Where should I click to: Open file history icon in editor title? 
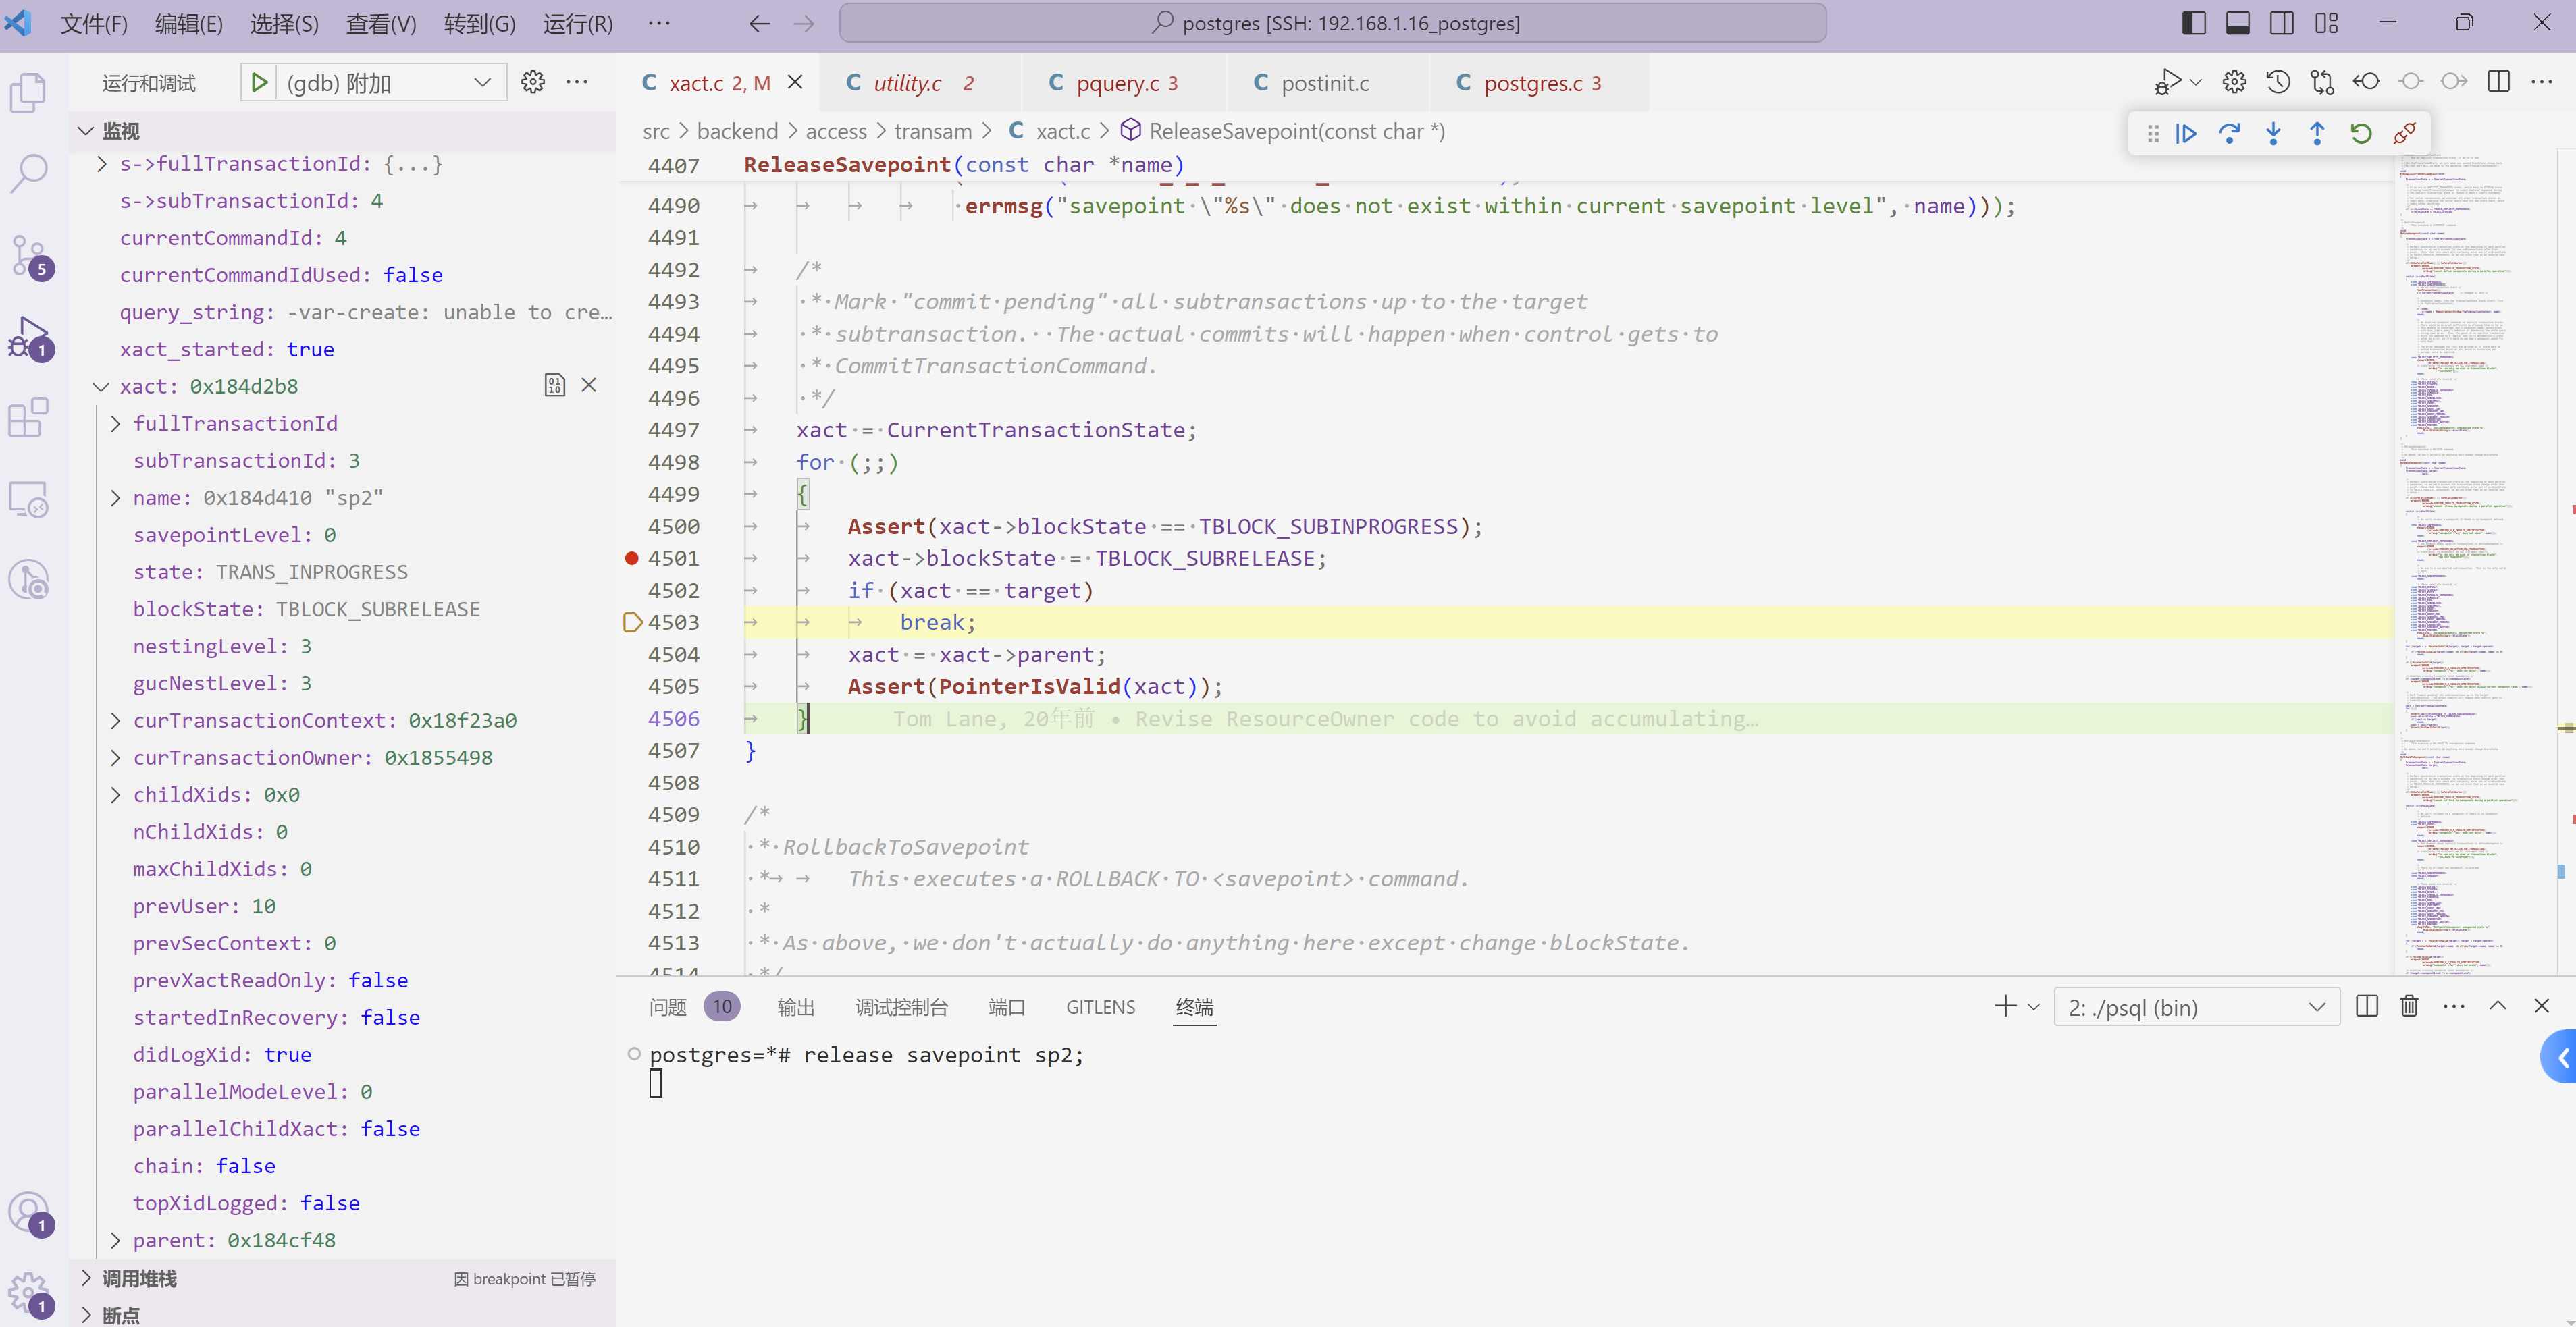click(x=2279, y=82)
